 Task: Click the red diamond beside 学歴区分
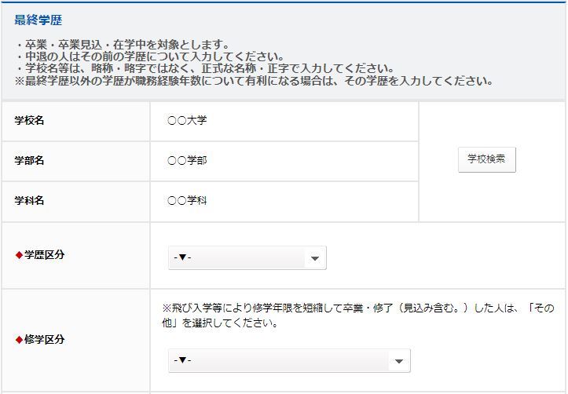(x=19, y=255)
